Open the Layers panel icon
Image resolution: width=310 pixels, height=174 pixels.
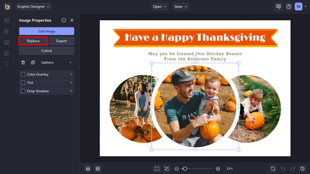pos(88,169)
